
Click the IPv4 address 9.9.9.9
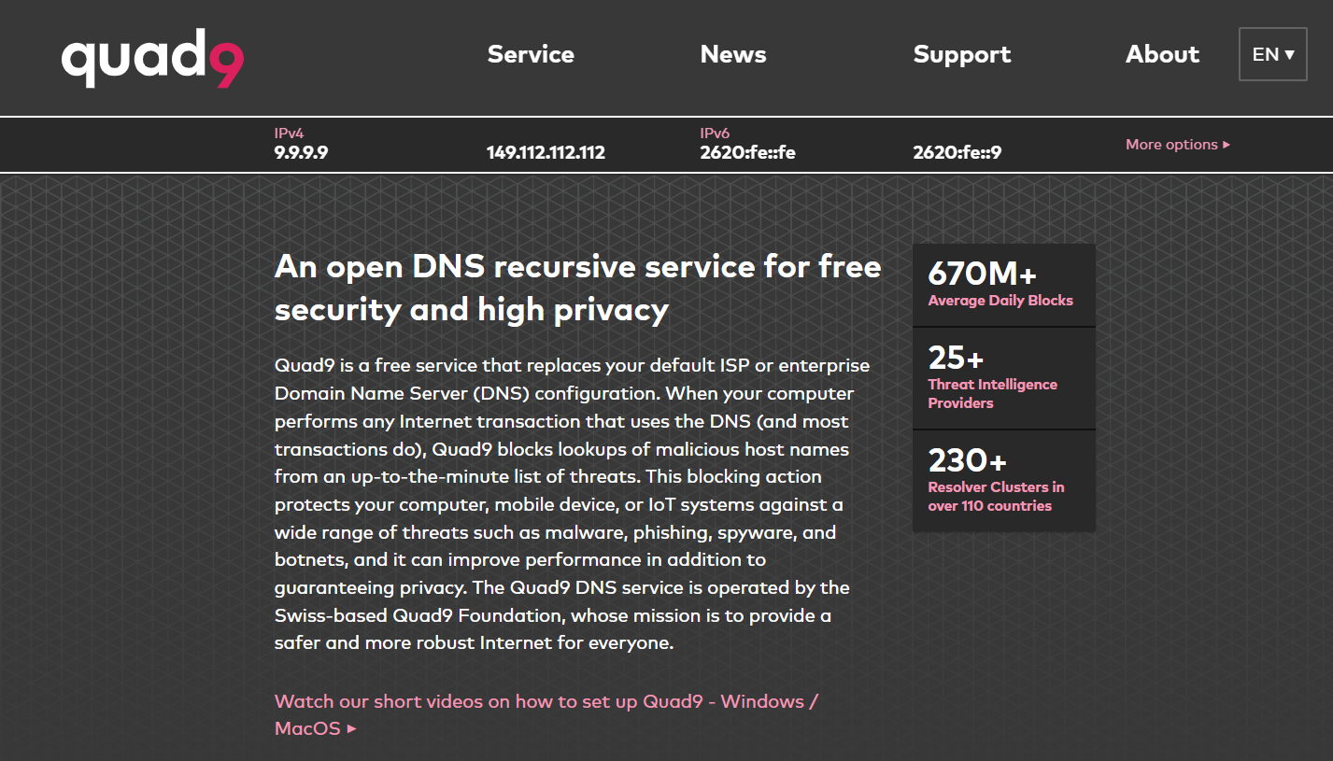[x=301, y=152]
